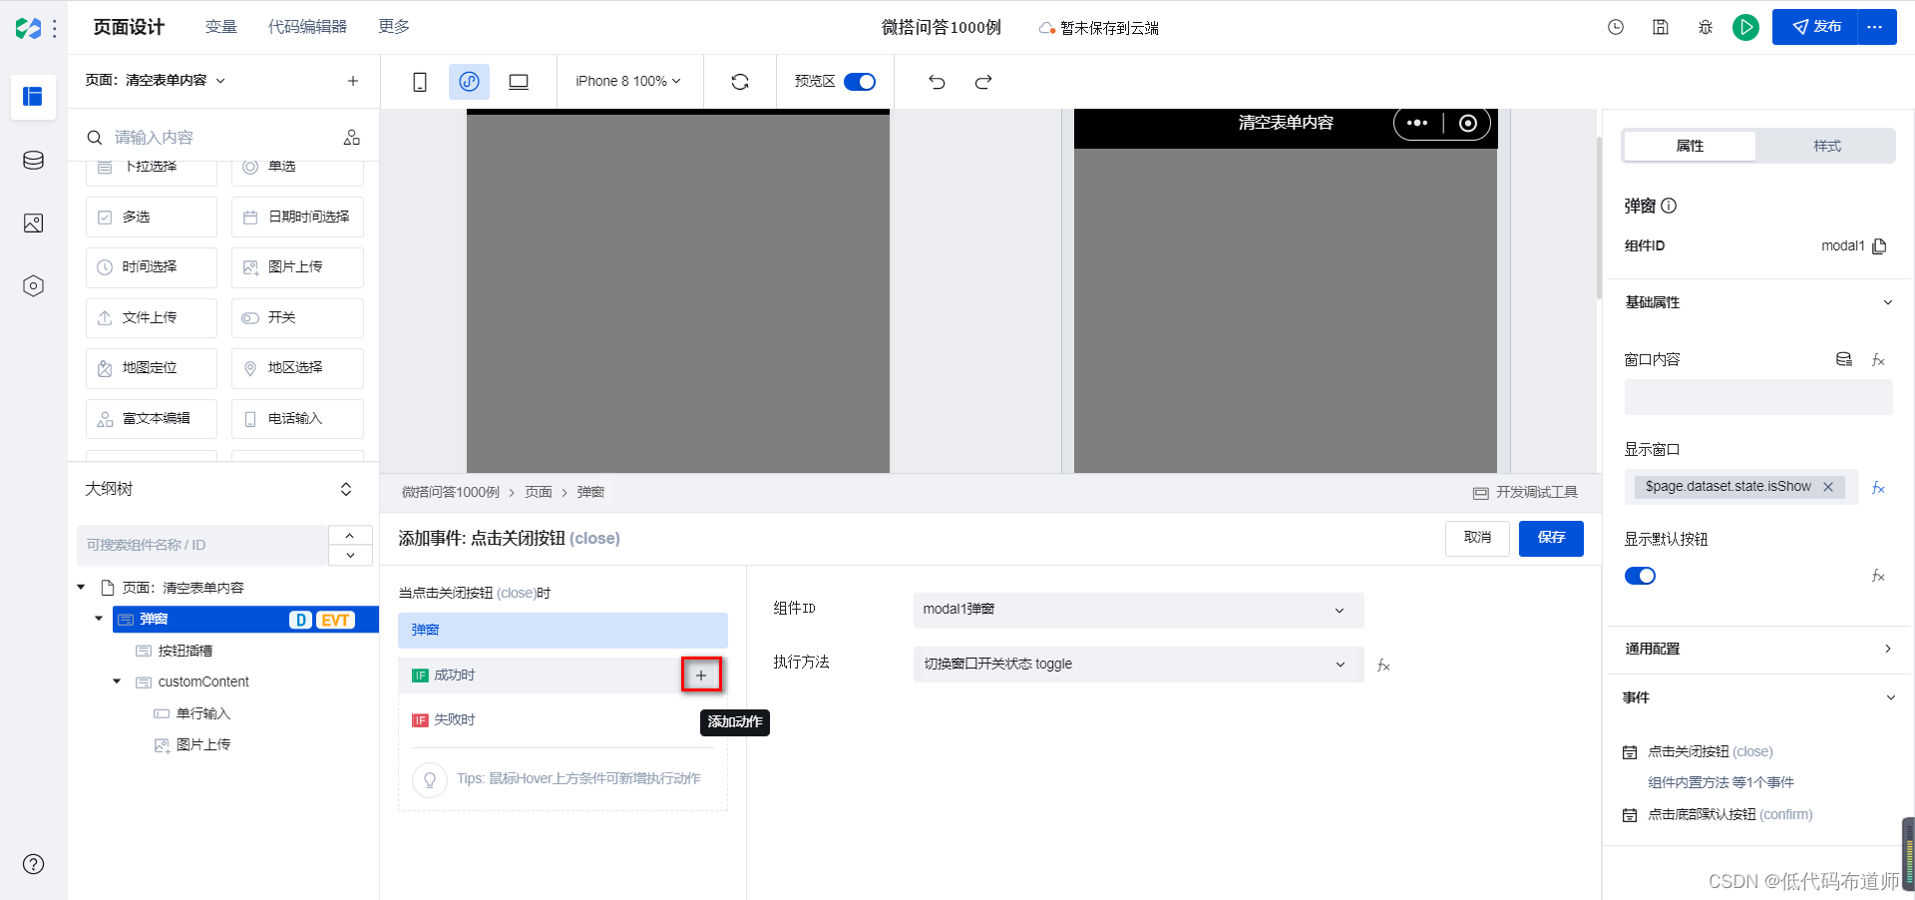
Task: Open the 执行方法 toggle dropdown
Action: pyautogui.click(x=1138, y=665)
